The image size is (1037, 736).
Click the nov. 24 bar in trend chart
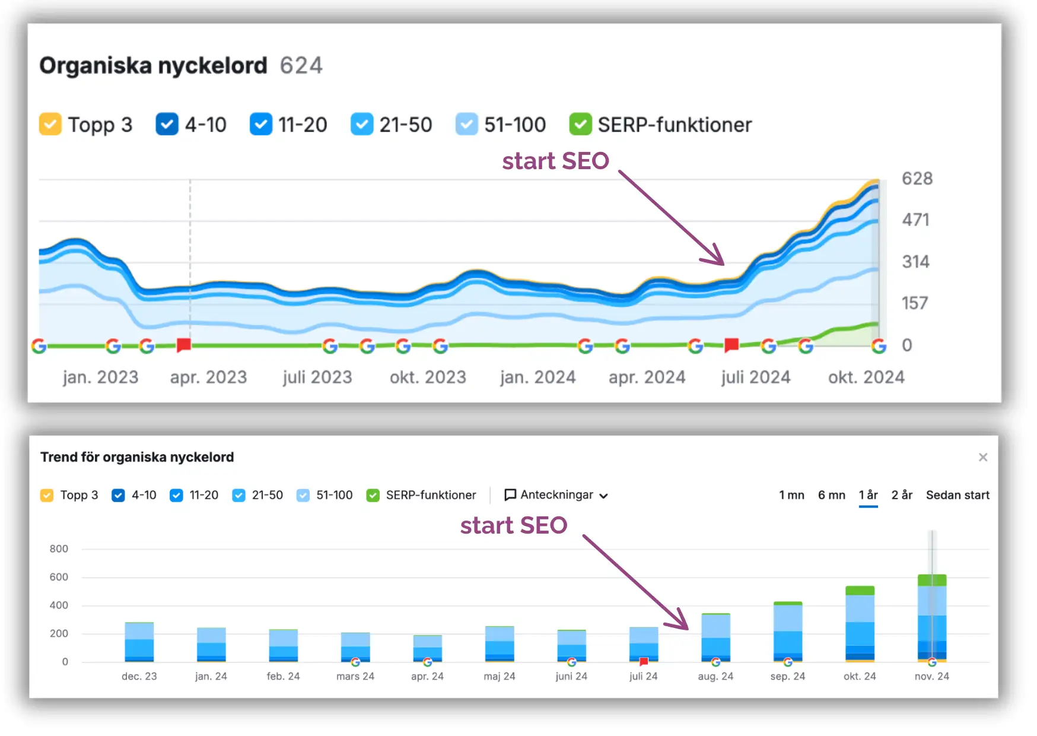click(x=932, y=618)
